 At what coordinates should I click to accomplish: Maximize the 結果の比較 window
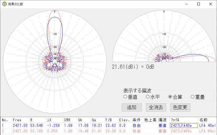click(199, 4)
